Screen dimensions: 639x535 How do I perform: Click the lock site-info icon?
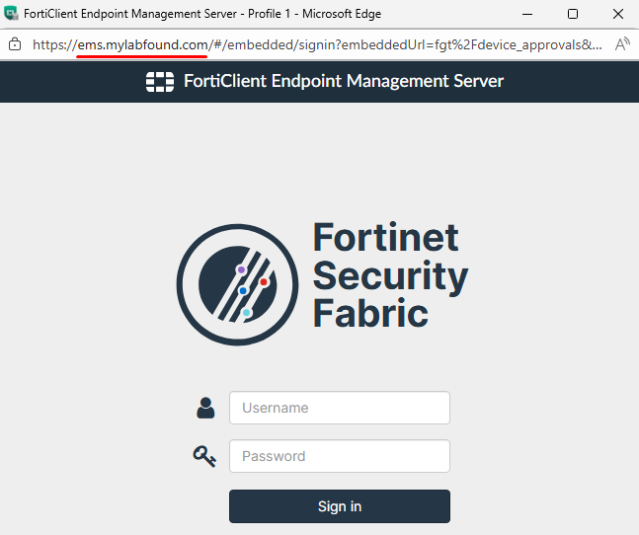coord(15,44)
